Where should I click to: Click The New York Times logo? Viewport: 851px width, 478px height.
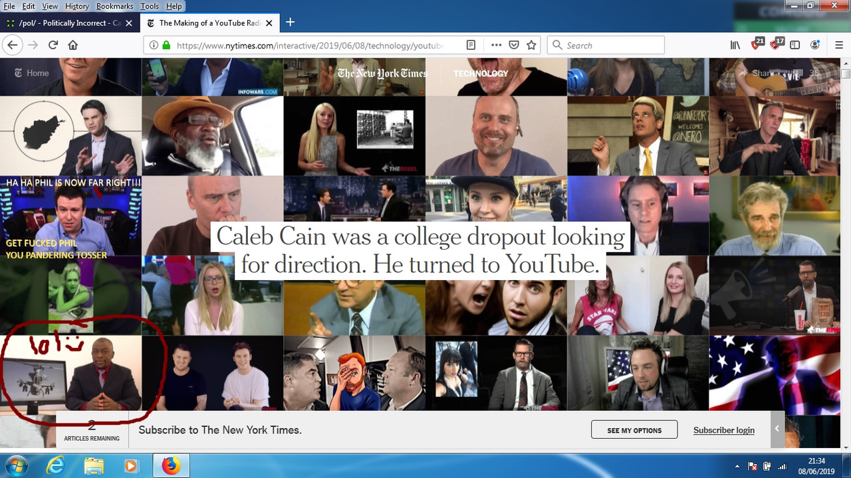(x=382, y=73)
